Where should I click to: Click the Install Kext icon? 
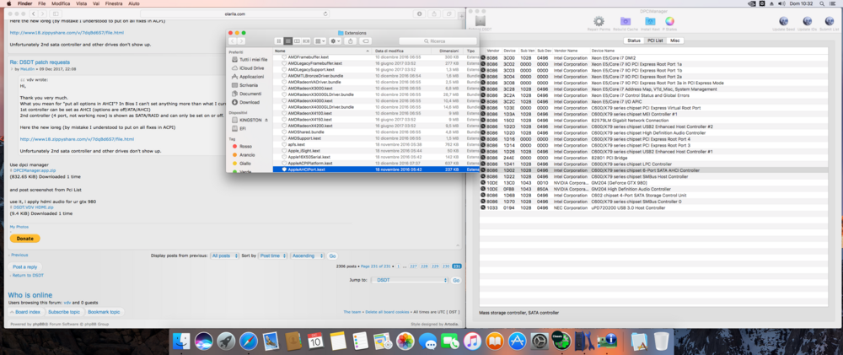tap(648, 22)
